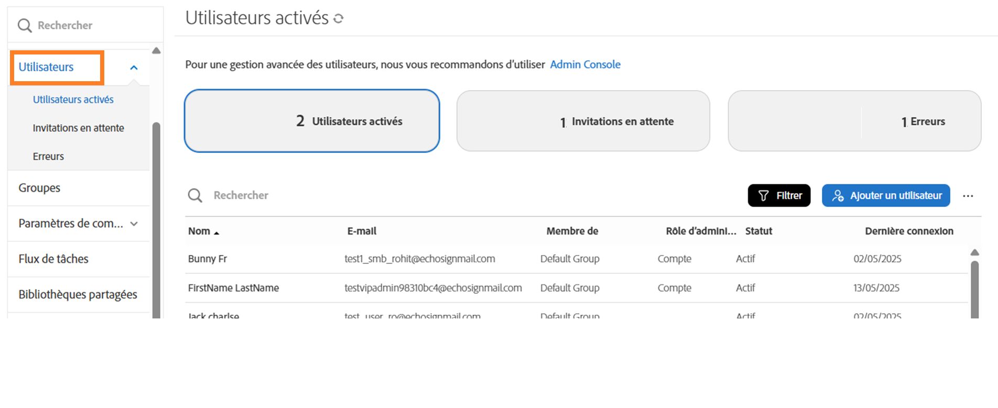Click the user table search magnifier icon
The image size is (998, 408).
tap(195, 195)
